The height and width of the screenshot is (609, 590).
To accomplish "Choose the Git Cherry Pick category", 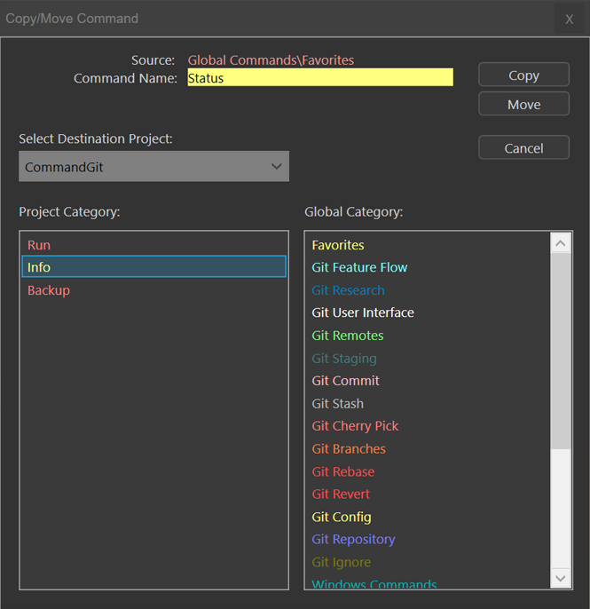I will coord(355,426).
